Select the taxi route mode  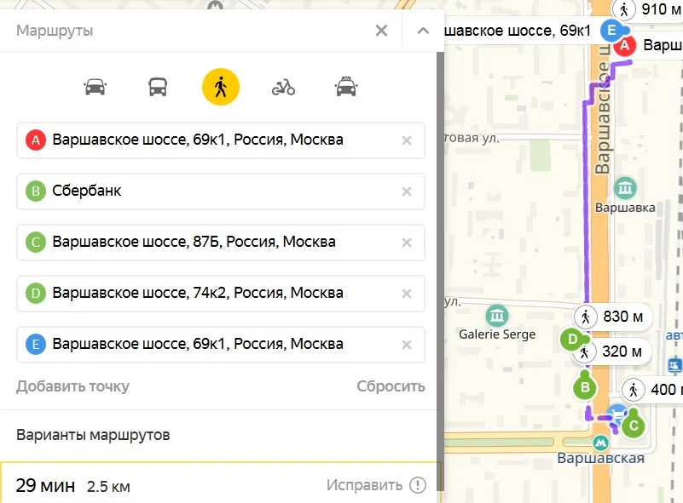[x=346, y=87]
